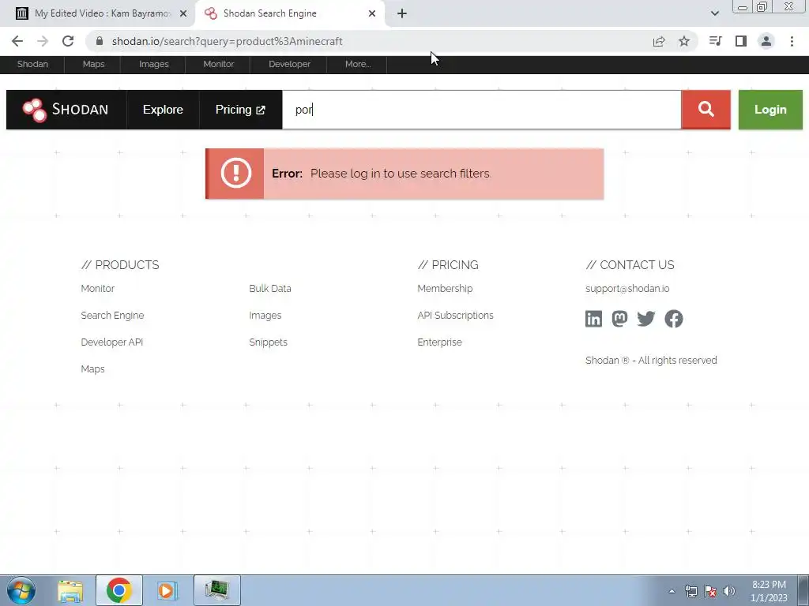
Task: Open Shodan item in top black bar
Action: (x=32, y=65)
